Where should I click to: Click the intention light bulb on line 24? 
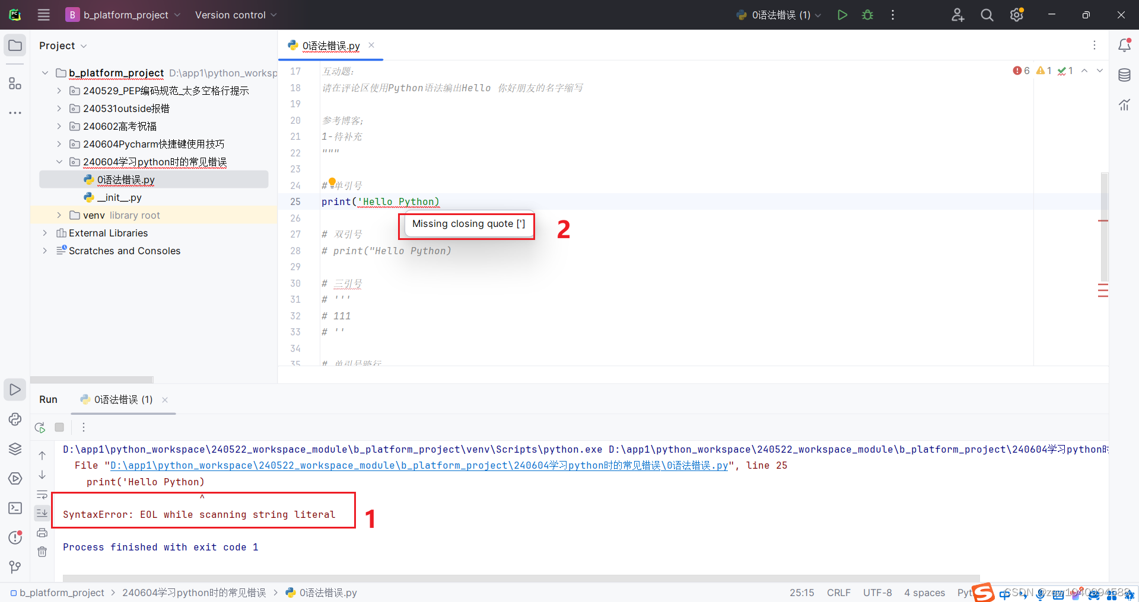click(332, 182)
